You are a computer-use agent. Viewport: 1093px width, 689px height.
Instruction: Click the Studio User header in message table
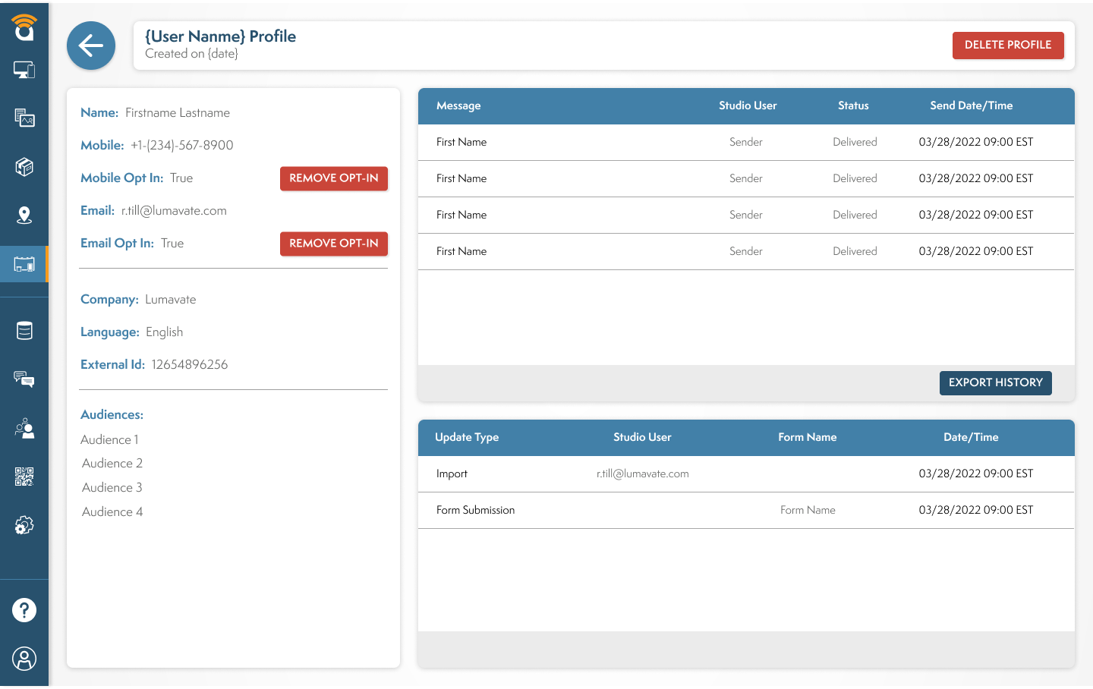pyautogui.click(x=748, y=105)
